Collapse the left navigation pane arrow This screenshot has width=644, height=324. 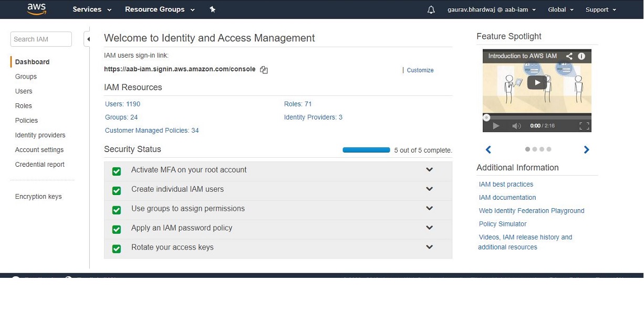tap(88, 39)
